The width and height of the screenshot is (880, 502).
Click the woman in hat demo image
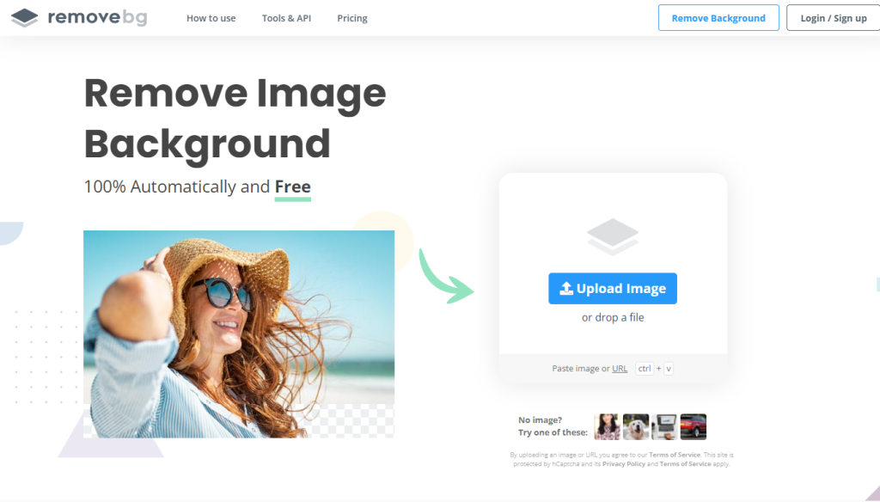tap(239, 334)
